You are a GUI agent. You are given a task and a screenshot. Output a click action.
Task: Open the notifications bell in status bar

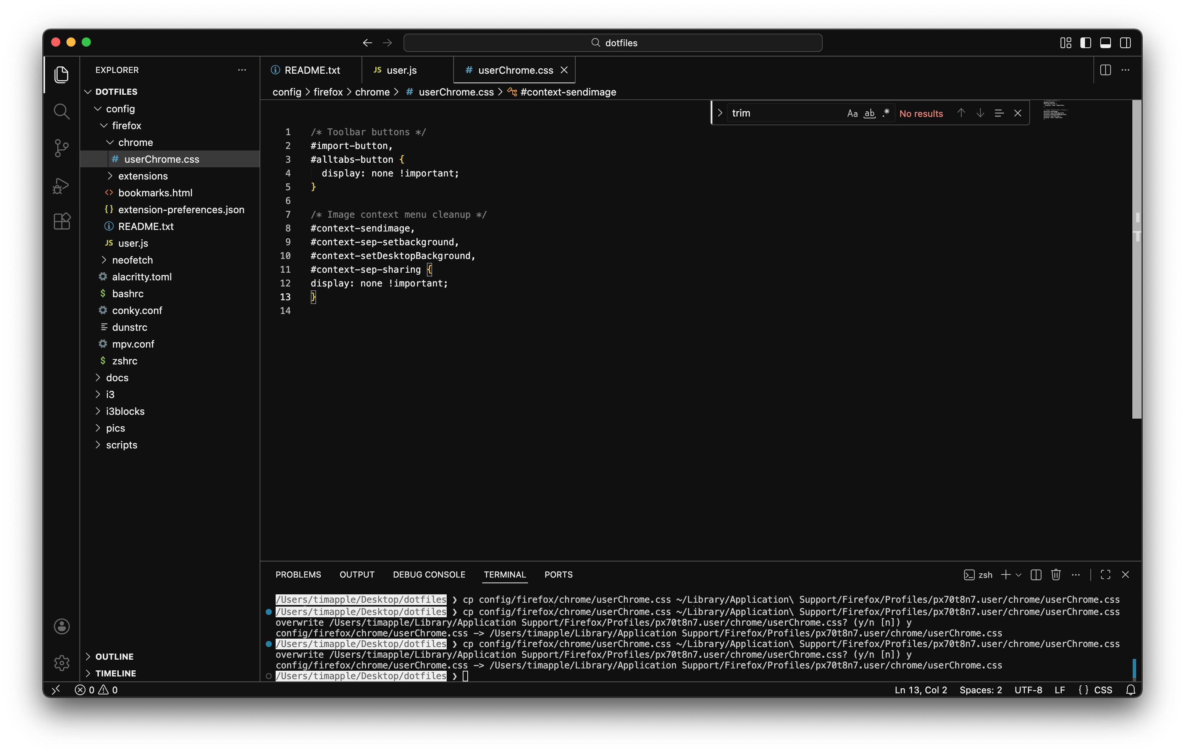[1130, 690]
